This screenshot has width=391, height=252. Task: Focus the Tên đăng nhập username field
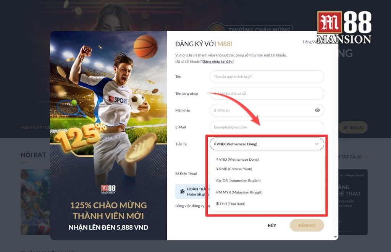coord(267,94)
